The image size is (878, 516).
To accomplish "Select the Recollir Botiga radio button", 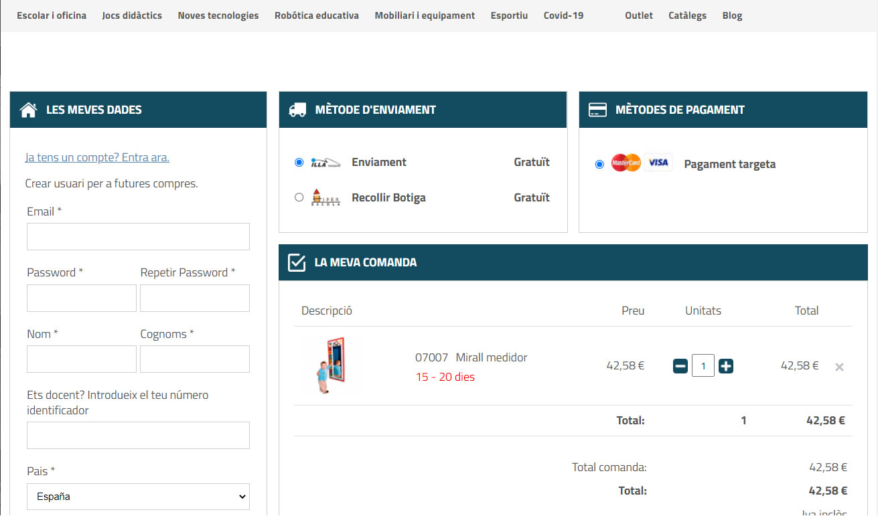I will [299, 197].
